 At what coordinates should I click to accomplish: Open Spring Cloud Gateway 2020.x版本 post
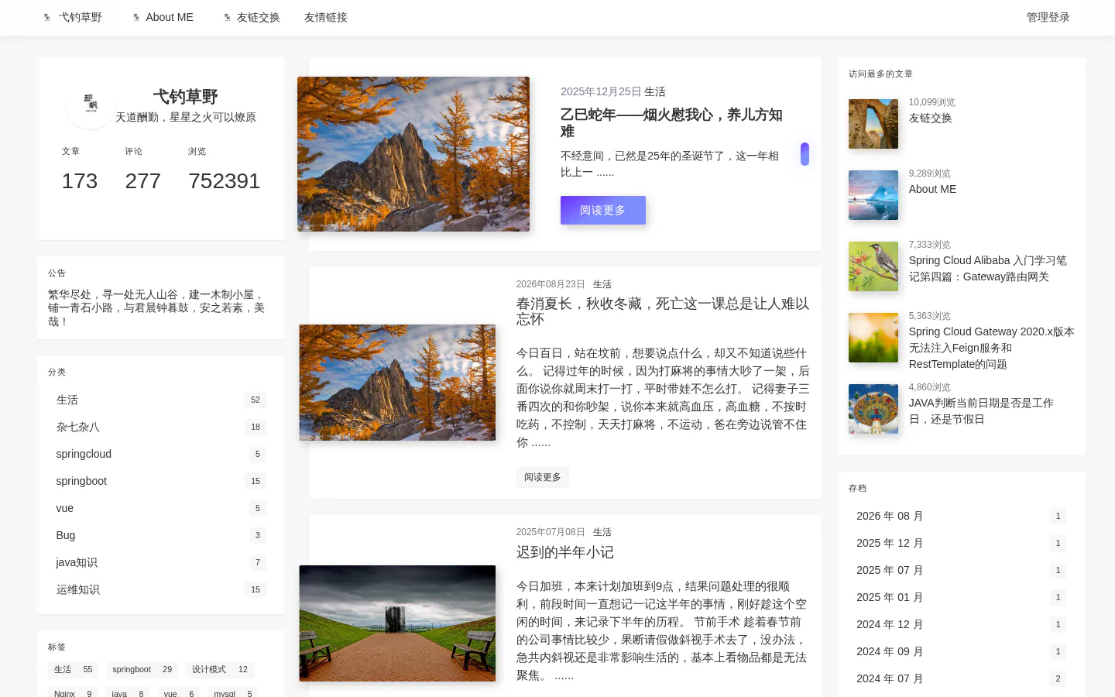(x=992, y=348)
